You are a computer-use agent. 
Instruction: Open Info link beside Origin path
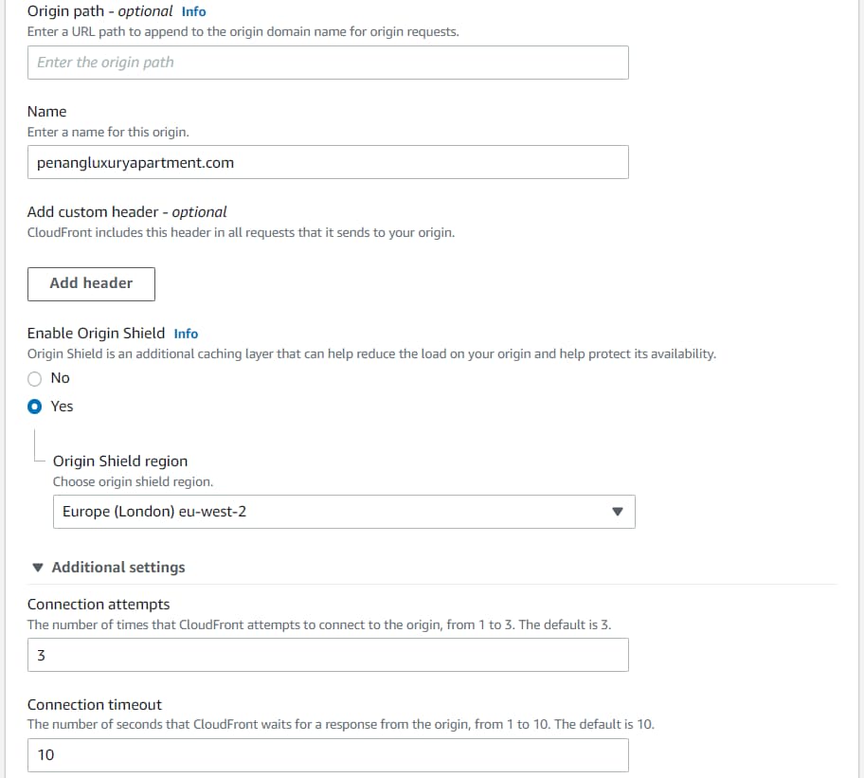click(x=194, y=11)
